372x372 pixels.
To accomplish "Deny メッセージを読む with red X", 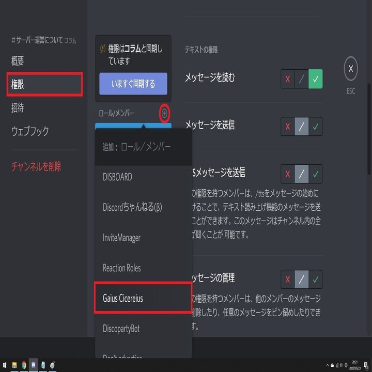I will tap(288, 79).
